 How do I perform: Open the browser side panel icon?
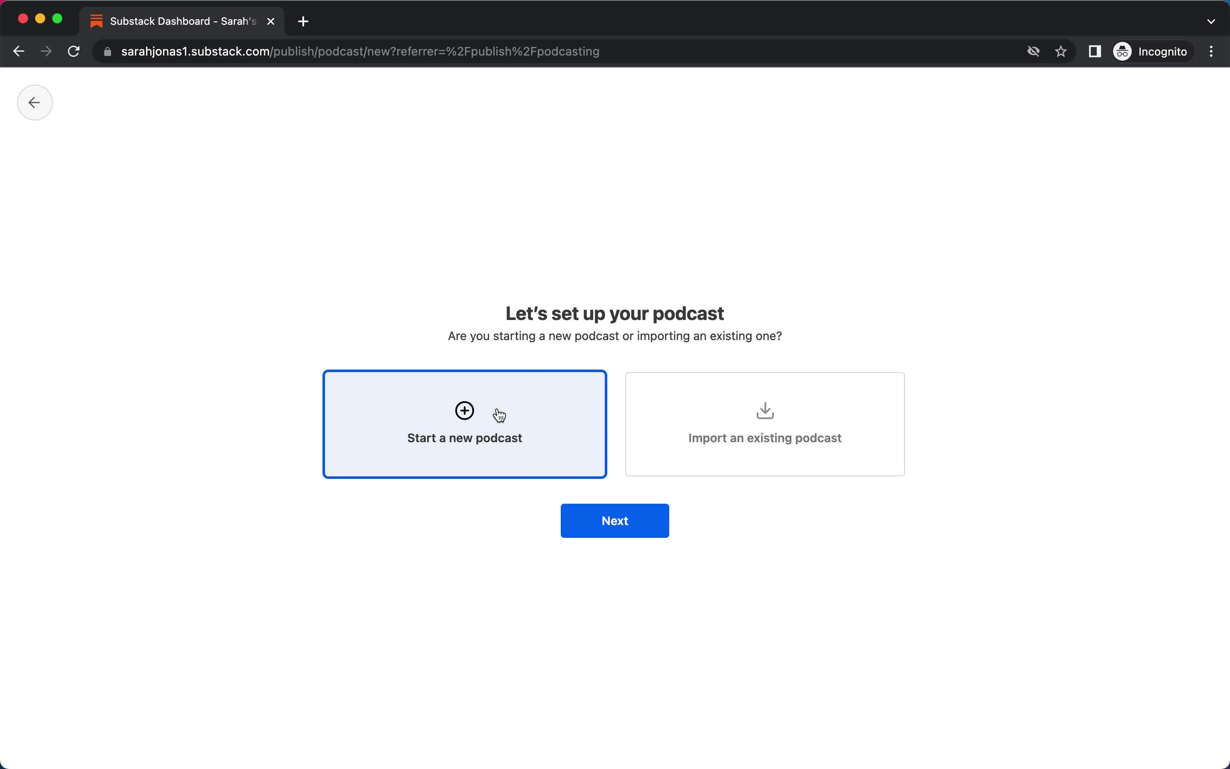pyautogui.click(x=1094, y=51)
